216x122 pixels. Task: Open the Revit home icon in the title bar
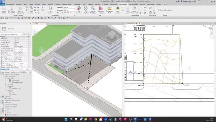[1, 1]
